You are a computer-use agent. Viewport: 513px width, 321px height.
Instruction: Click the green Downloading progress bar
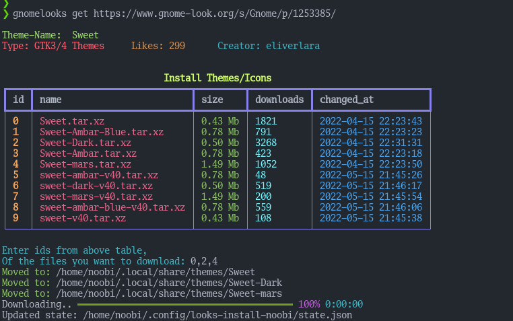tap(185, 304)
